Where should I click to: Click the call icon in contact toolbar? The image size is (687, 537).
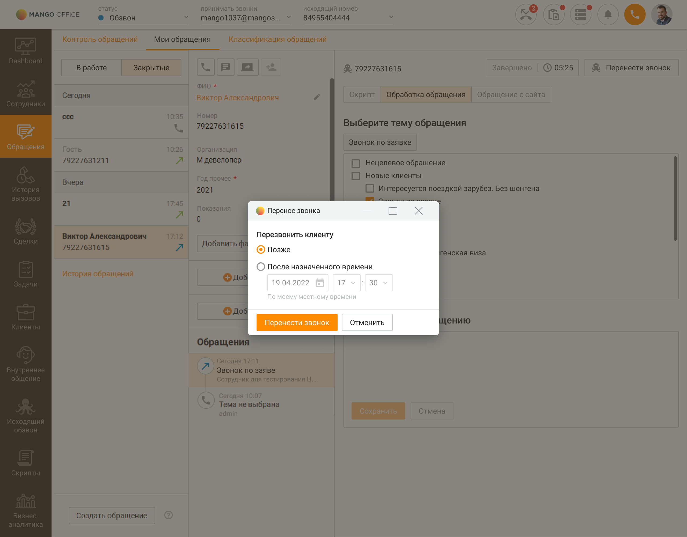206,67
